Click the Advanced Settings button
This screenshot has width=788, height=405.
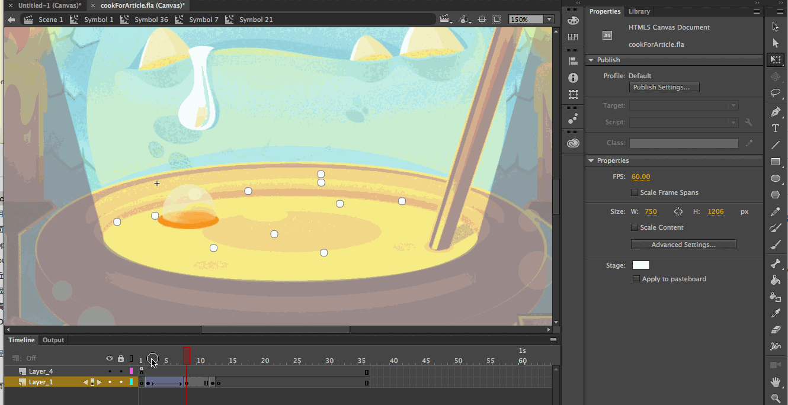tap(683, 244)
